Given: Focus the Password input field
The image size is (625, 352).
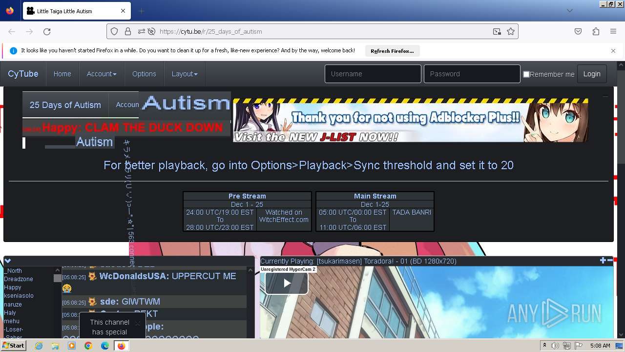Looking at the screenshot, I should tap(472, 74).
